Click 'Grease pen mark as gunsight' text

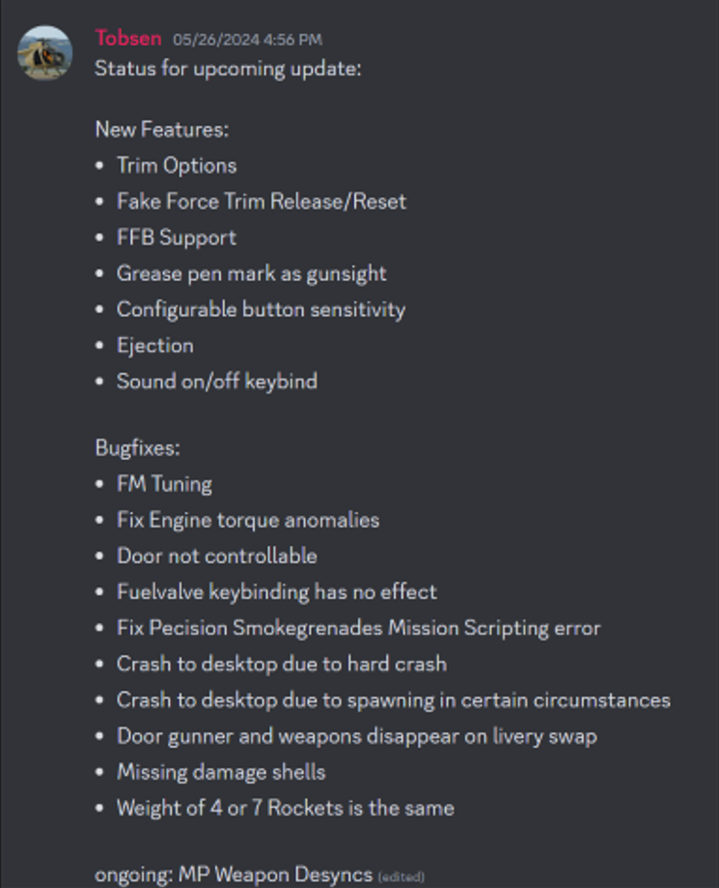pyautogui.click(x=252, y=274)
